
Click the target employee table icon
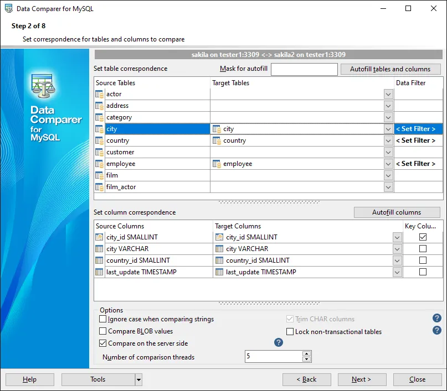[x=217, y=164]
